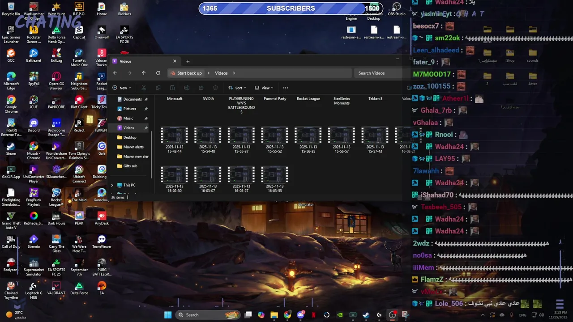This screenshot has height=322, width=573.
Task: Go up one folder level
Action: [144, 73]
